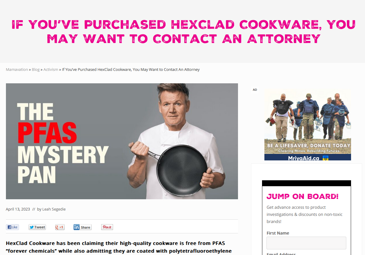Click the MriyaAid.ca link in ad
This screenshot has height=255, width=365.
click(x=304, y=158)
